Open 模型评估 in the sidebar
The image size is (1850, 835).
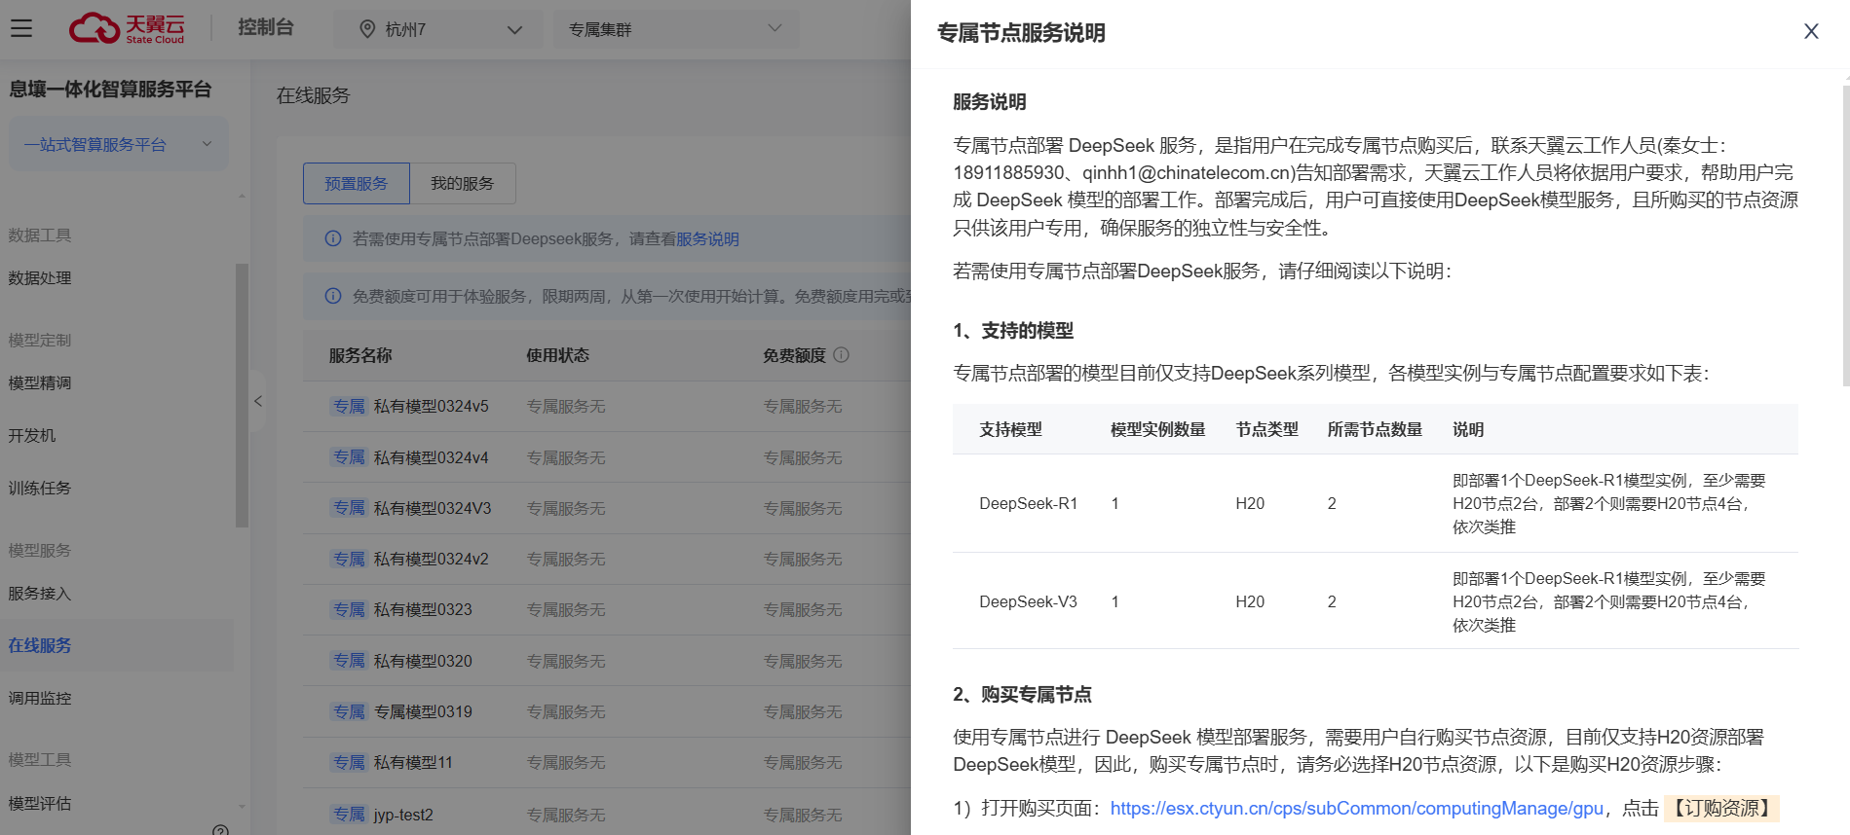coord(40,804)
